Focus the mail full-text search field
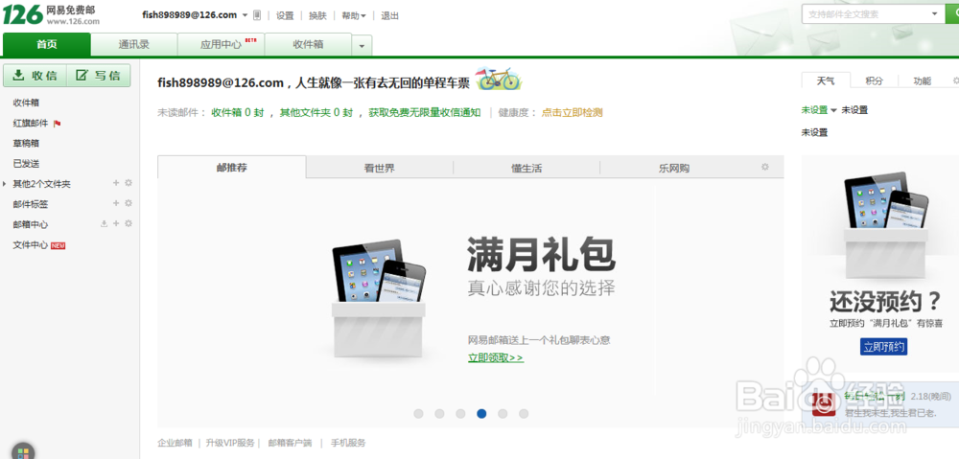This screenshot has width=959, height=459. coord(865,14)
